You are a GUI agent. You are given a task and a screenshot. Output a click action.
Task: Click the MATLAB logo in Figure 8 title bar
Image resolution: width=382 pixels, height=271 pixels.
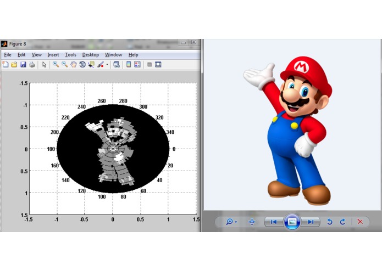pos(4,44)
